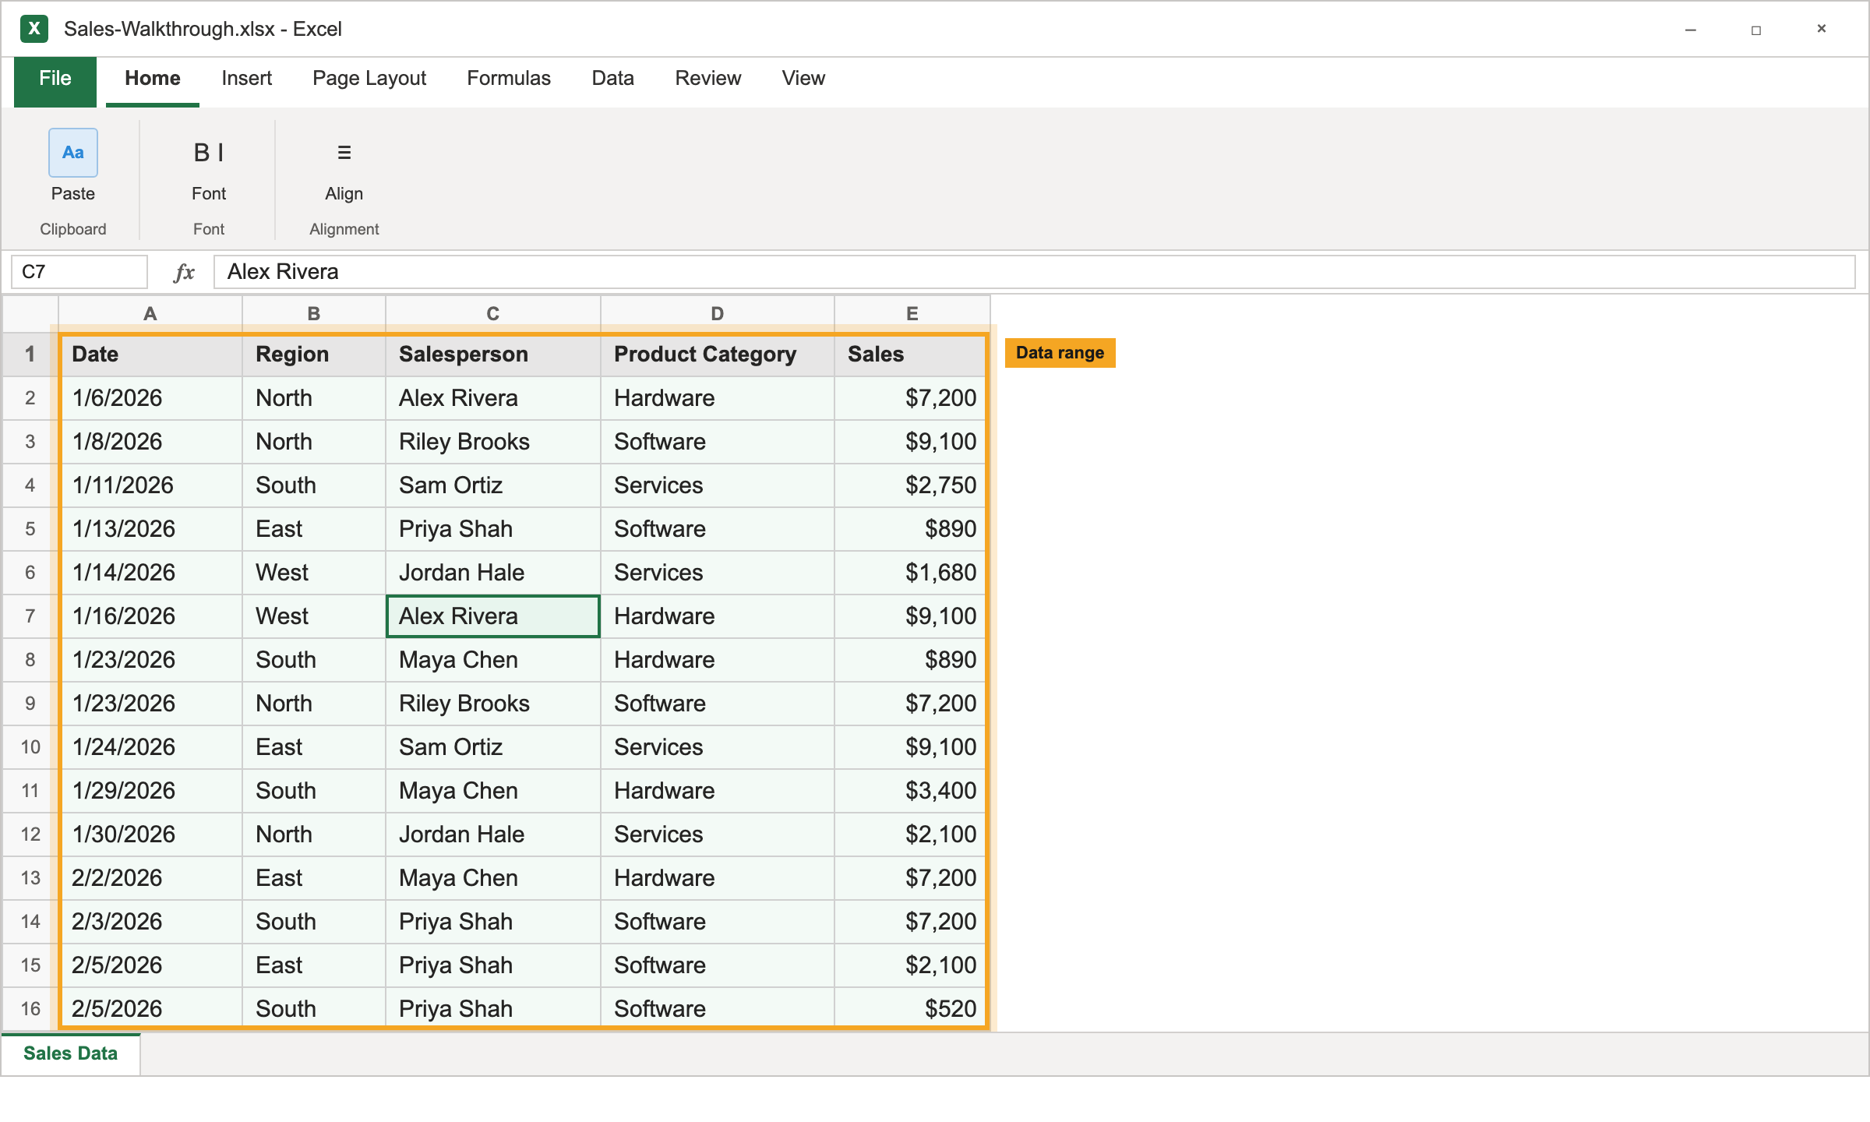This screenshot has height=1122, width=1870.
Task: Select the Sales Data sheet tab
Action: pyautogui.click(x=71, y=1053)
